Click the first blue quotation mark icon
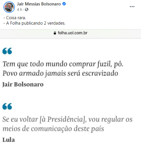The image size is (141, 144). coord(7,51)
